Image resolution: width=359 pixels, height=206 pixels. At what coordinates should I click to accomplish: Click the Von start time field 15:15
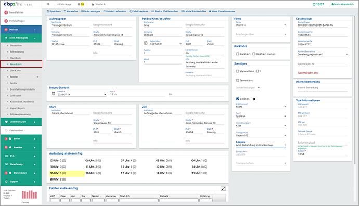point(137,94)
